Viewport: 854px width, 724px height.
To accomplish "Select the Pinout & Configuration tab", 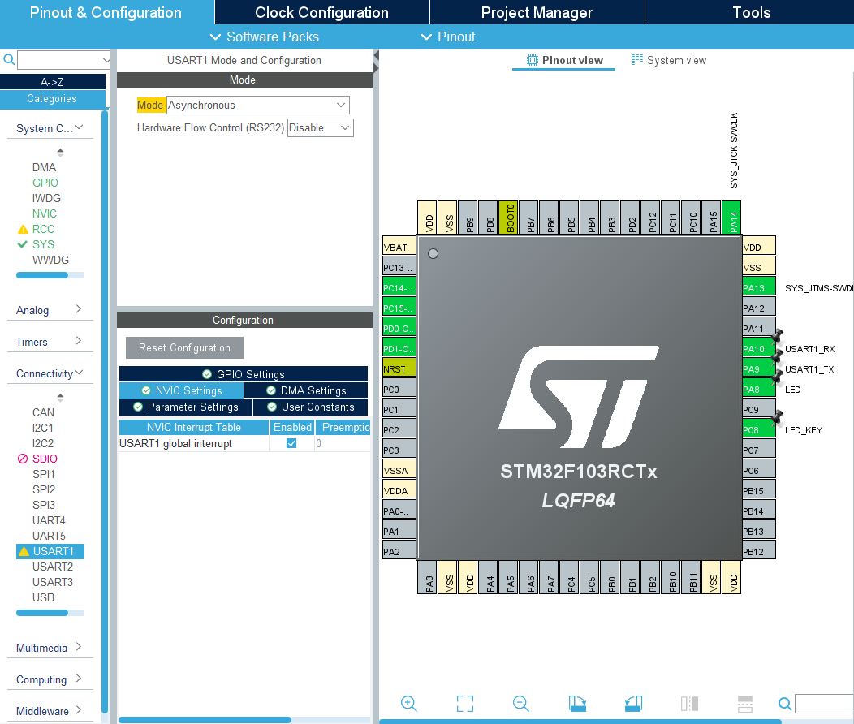I will click(x=106, y=12).
